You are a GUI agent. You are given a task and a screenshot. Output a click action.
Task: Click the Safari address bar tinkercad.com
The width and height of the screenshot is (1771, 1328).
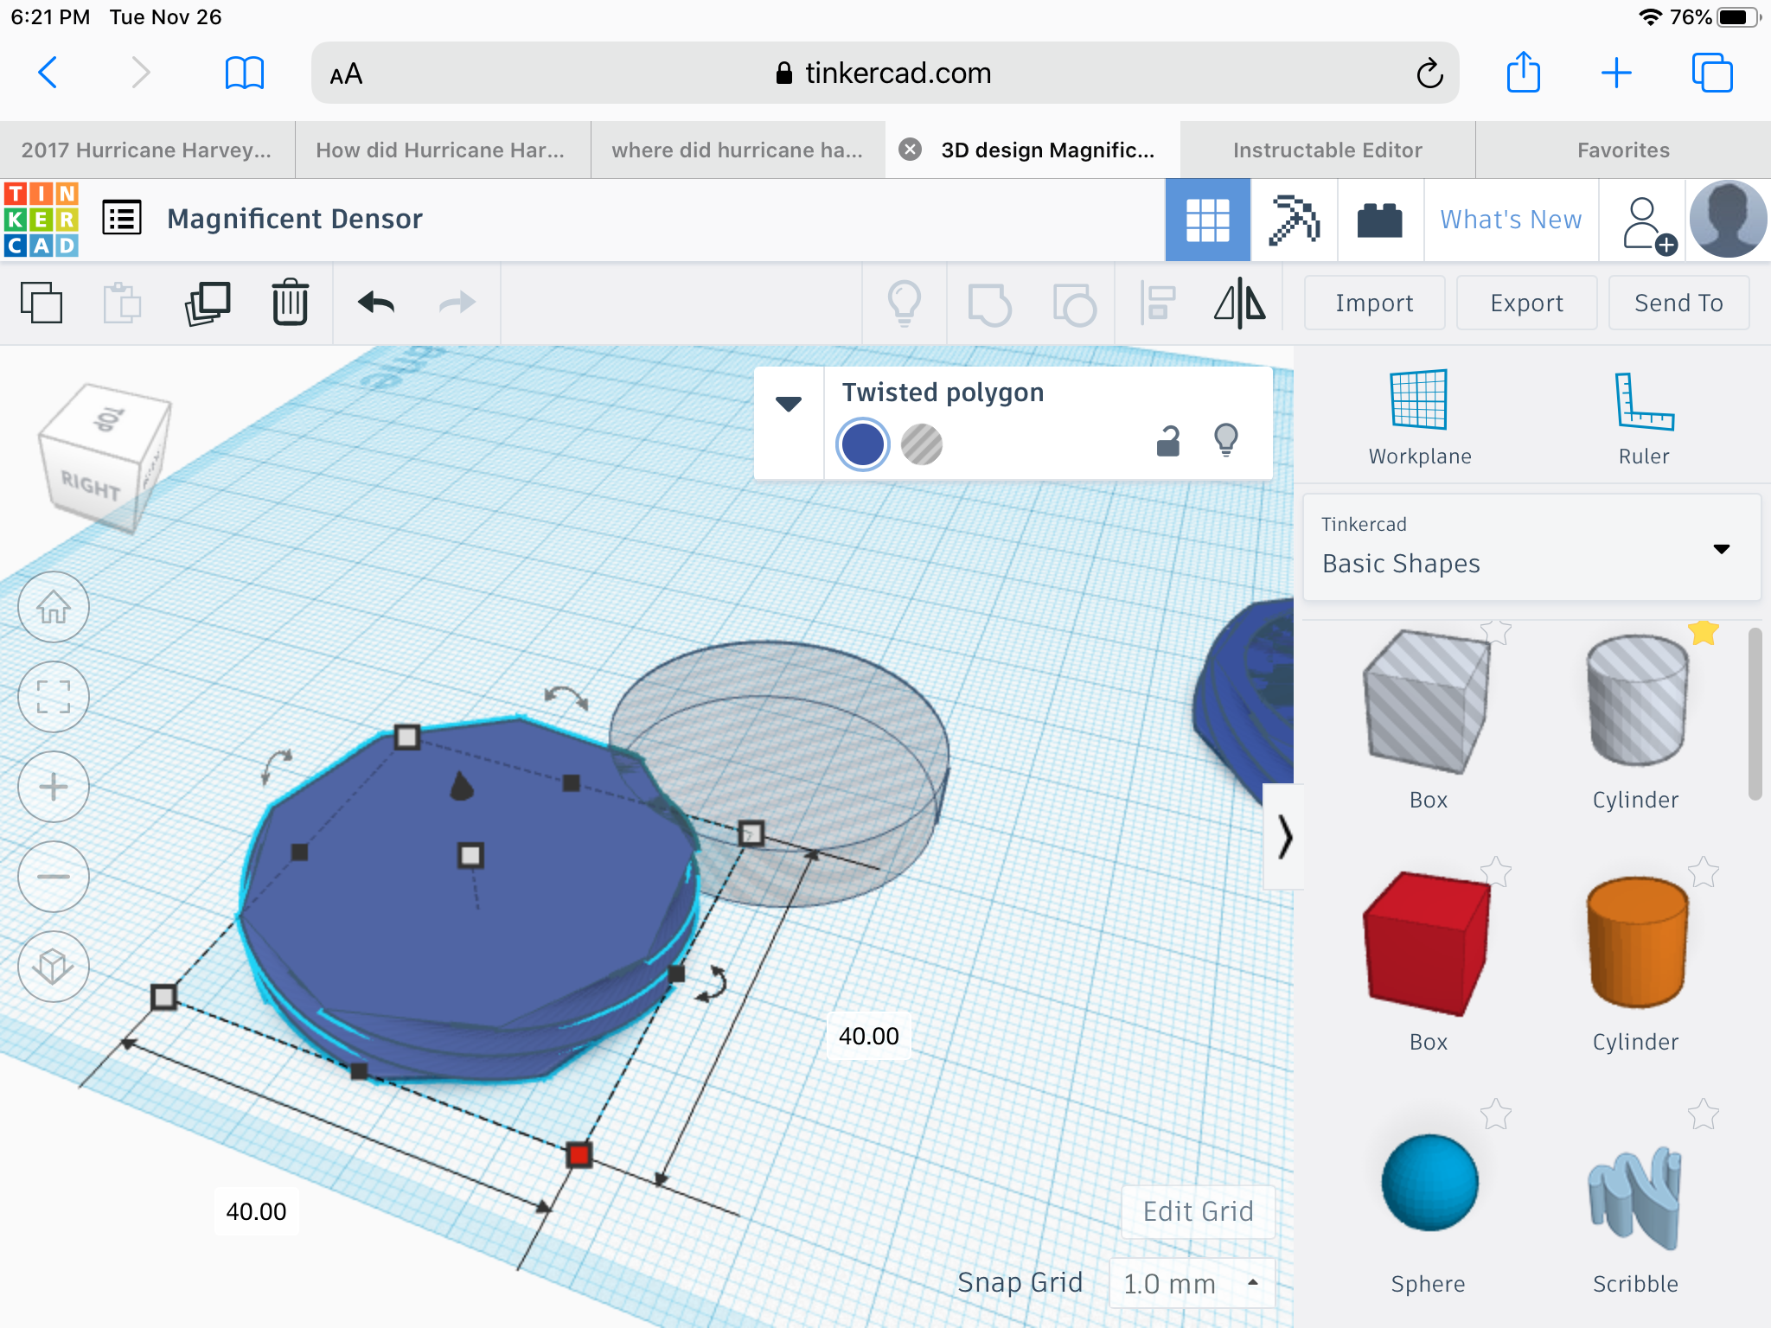884,73
